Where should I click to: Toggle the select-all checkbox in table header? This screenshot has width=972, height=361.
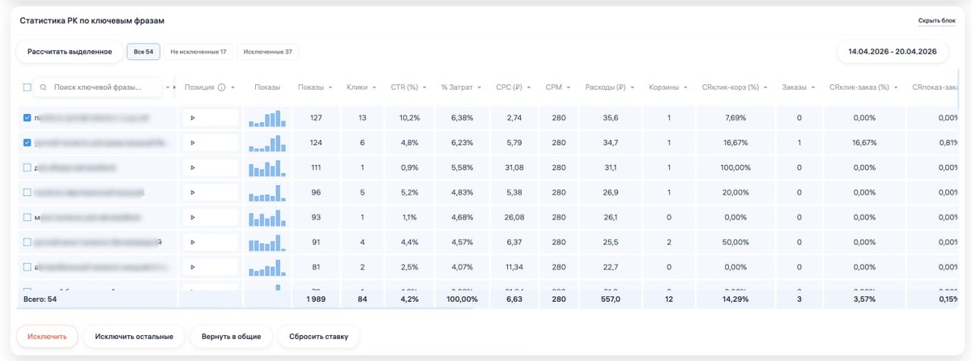pos(27,87)
